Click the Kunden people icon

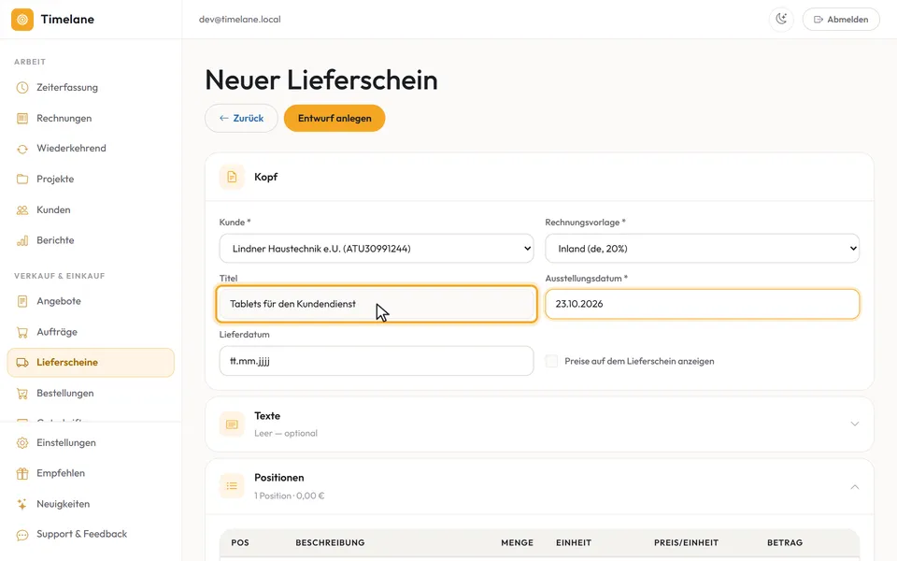pyautogui.click(x=22, y=210)
